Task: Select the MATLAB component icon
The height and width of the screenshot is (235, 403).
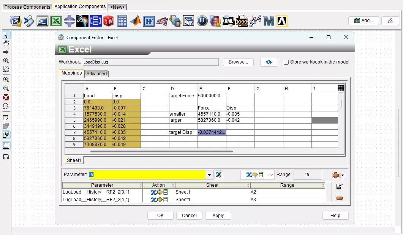Action: click(135, 21)
